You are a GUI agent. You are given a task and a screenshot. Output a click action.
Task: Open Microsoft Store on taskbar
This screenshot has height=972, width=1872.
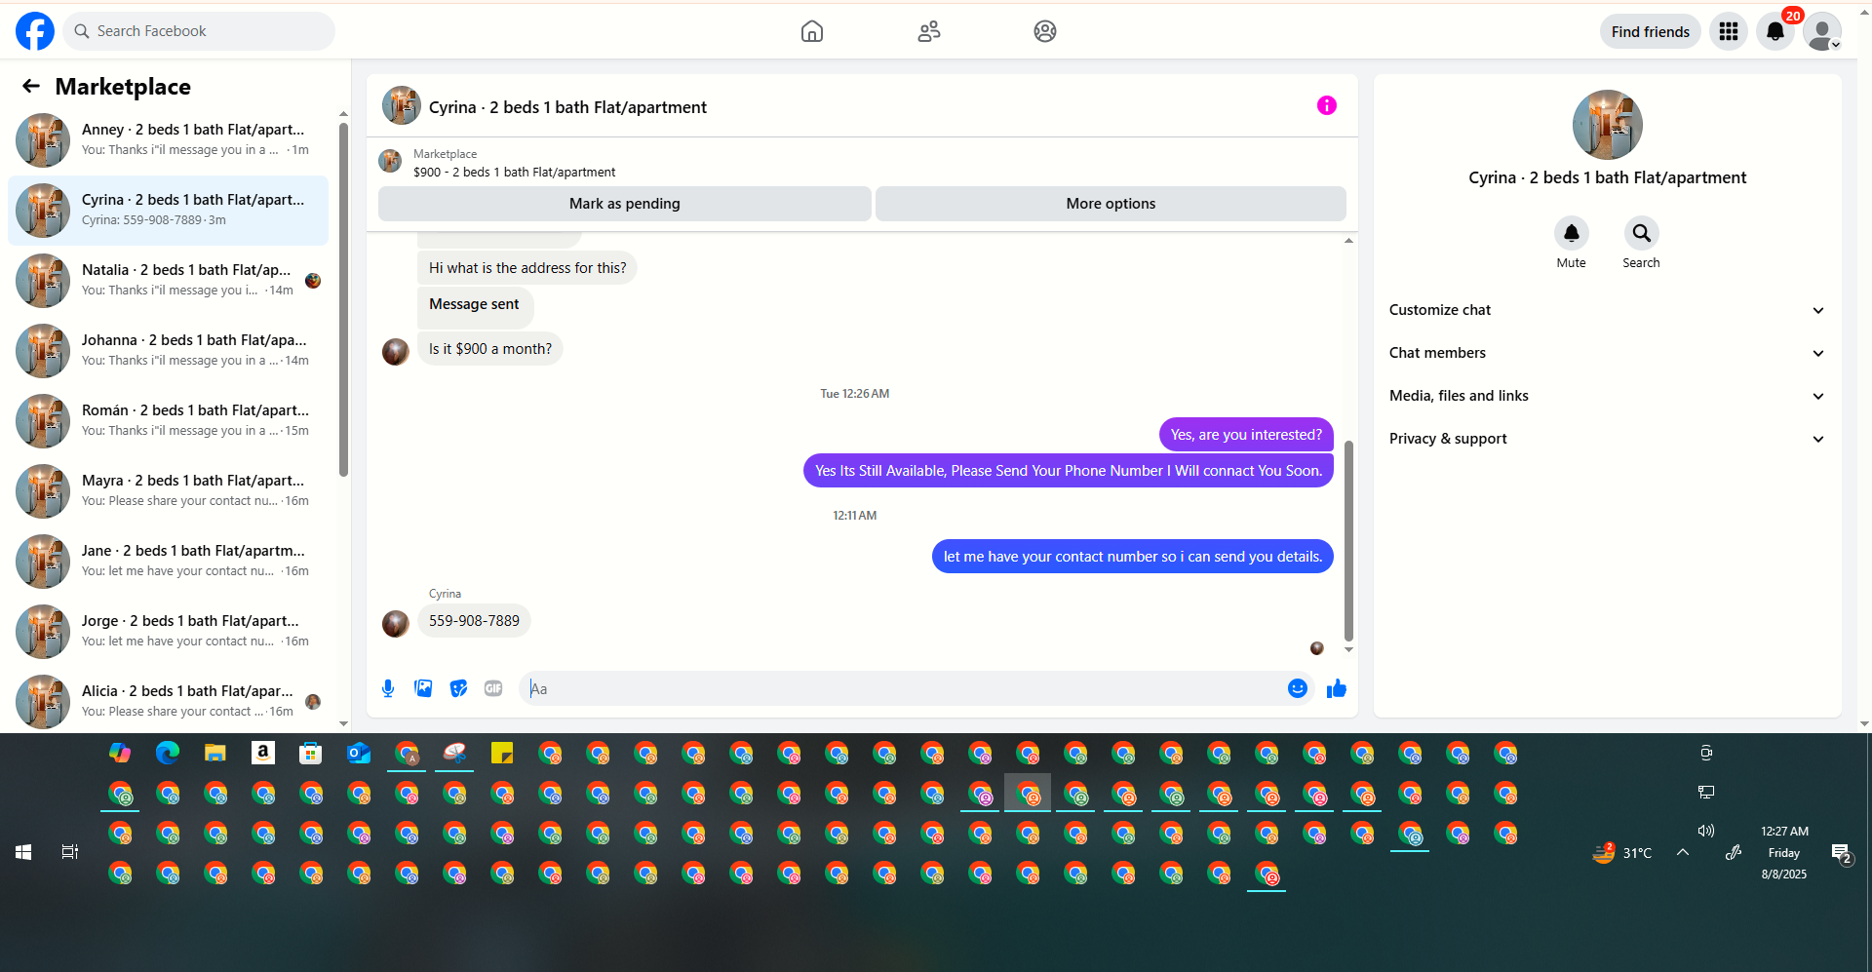point(311,753)
